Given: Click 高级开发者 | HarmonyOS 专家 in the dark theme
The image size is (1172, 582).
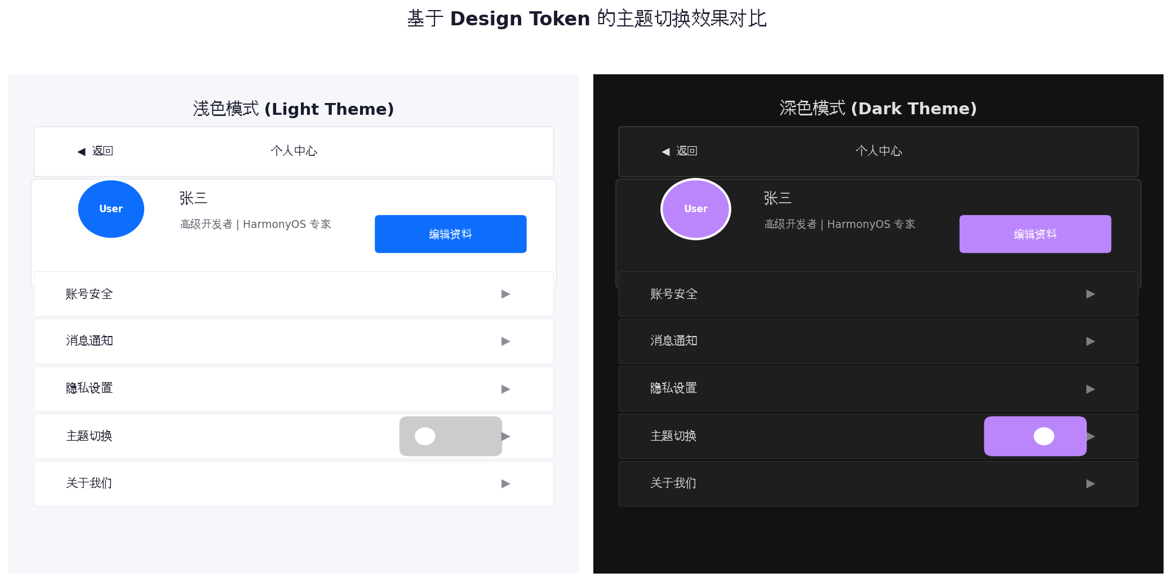Looking at the screenshot, I should (840, 224).
